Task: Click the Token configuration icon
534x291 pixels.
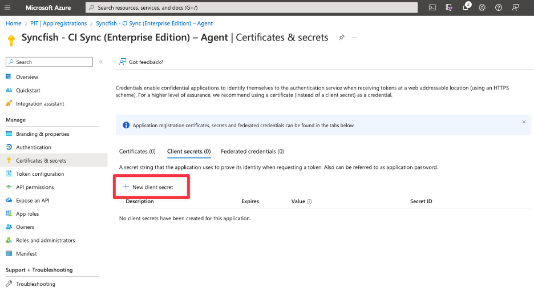Action: [9, 173]
